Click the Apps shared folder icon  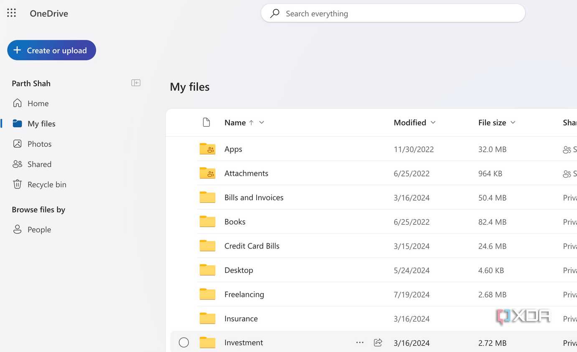pyautogui.click(x=207, y=149)
